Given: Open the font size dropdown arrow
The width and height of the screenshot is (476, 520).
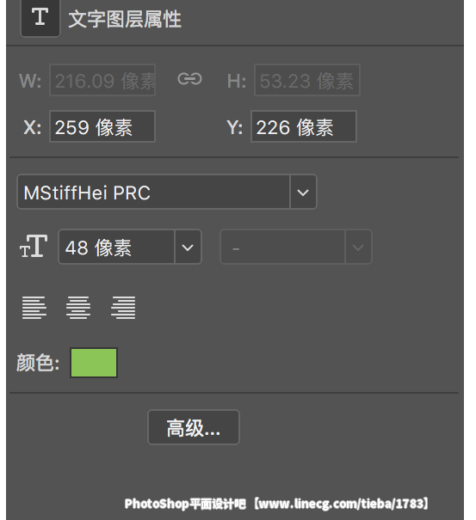Looking at the screenshot, I should [188, 247].
